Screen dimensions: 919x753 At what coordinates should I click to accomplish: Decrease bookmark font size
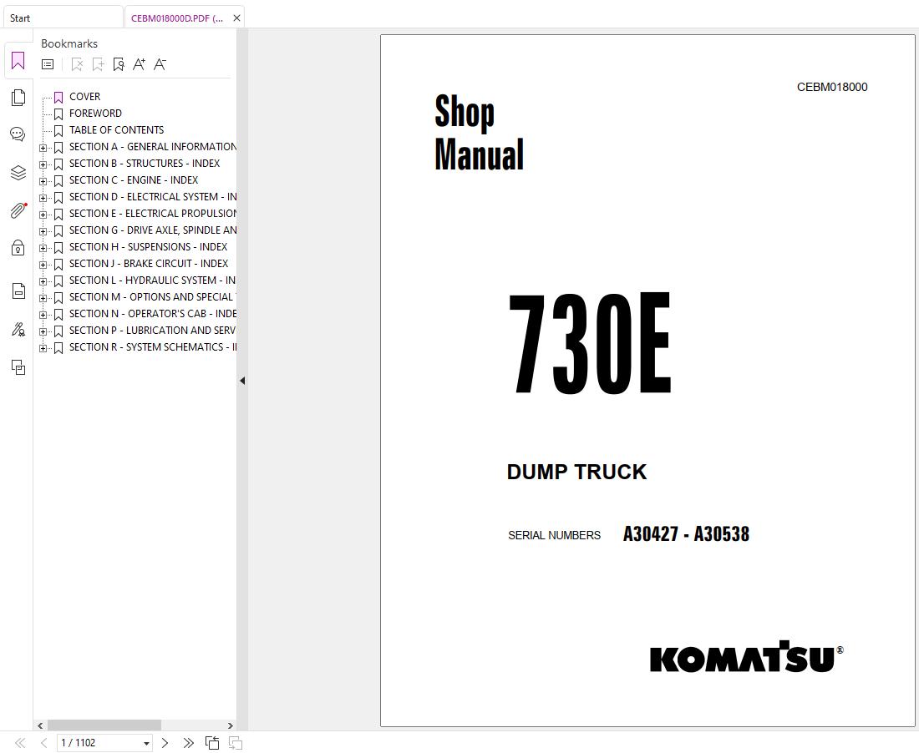point(160,64)
